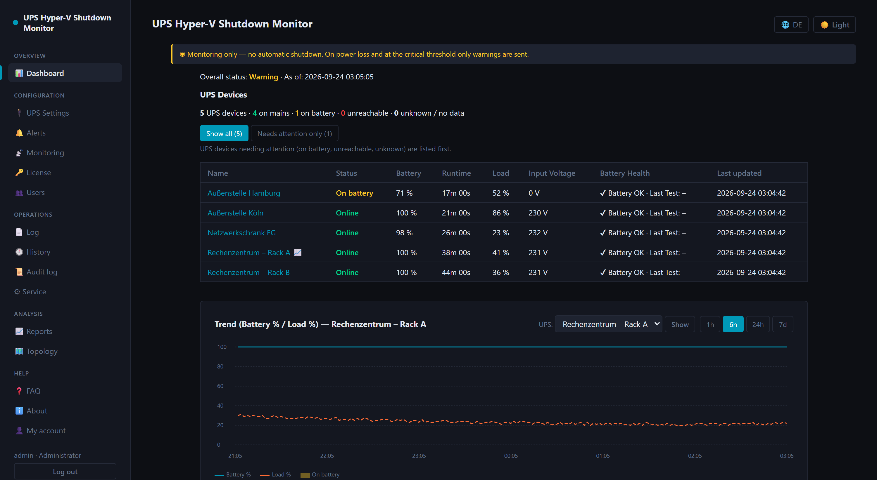The image size is (877, 480).
Task: Switch language with the DE button
Action: pyautogui.click(x=791, y=25)
